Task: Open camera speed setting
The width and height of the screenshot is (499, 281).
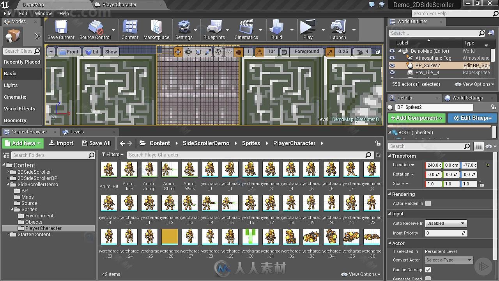Action: click(x=363, y=52)
